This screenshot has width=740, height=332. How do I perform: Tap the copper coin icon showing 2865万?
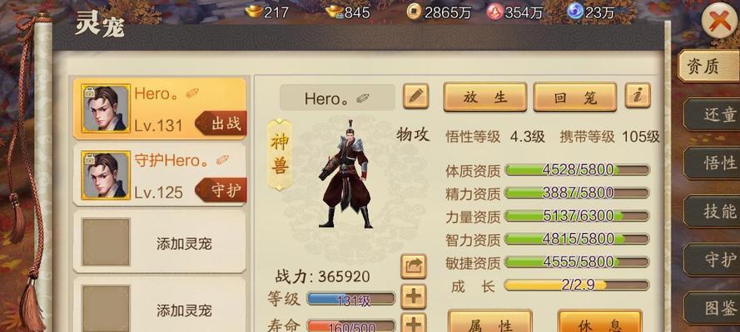(x=414, y=12)
